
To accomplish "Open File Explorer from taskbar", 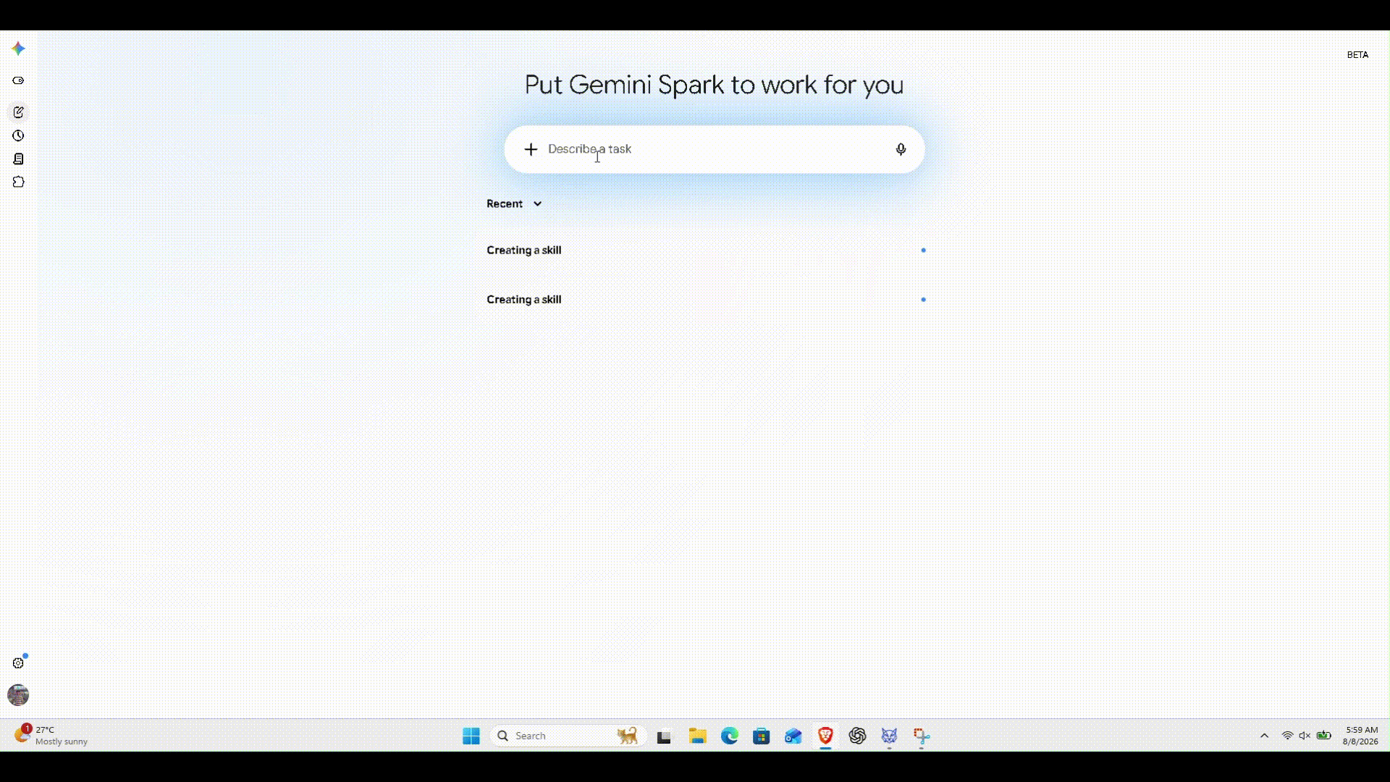I will pyautogui.click(x=697, y=736).
